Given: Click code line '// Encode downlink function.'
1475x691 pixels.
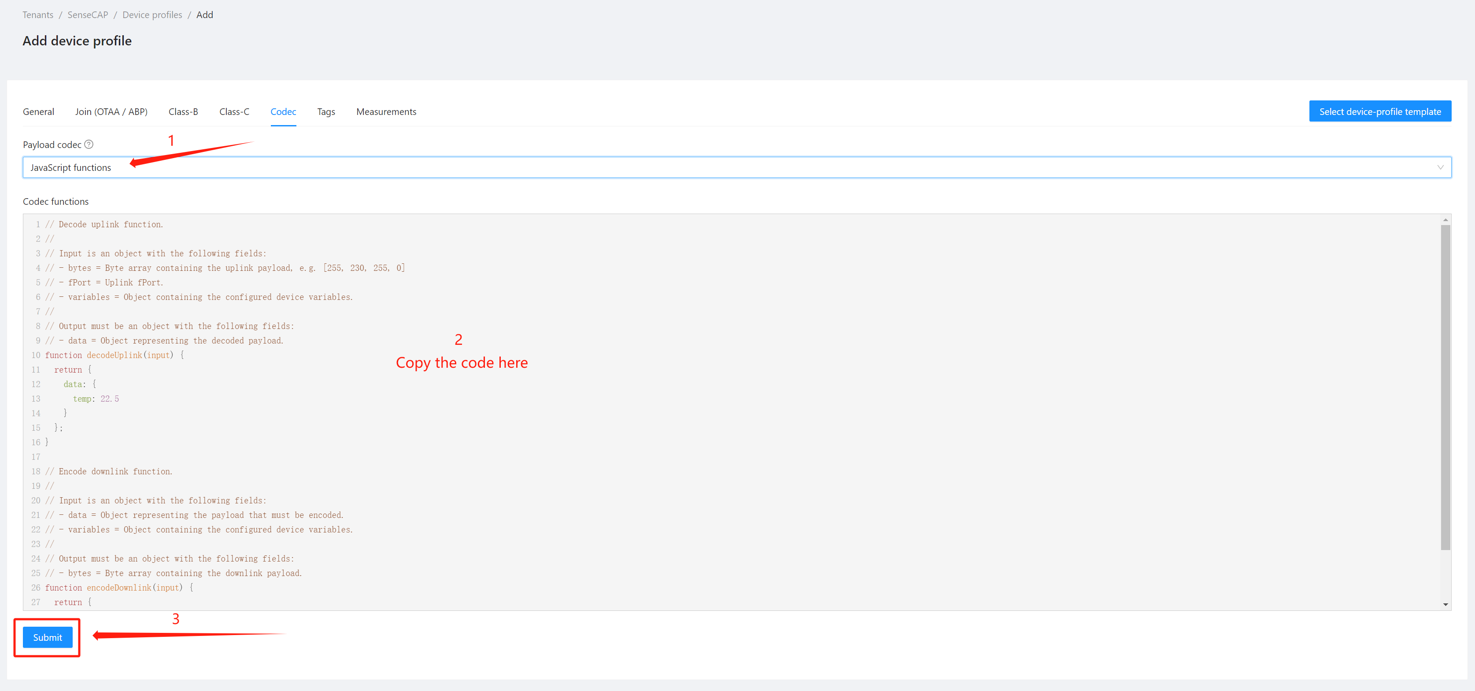Looking at the screenshot, I should point(109,471).
